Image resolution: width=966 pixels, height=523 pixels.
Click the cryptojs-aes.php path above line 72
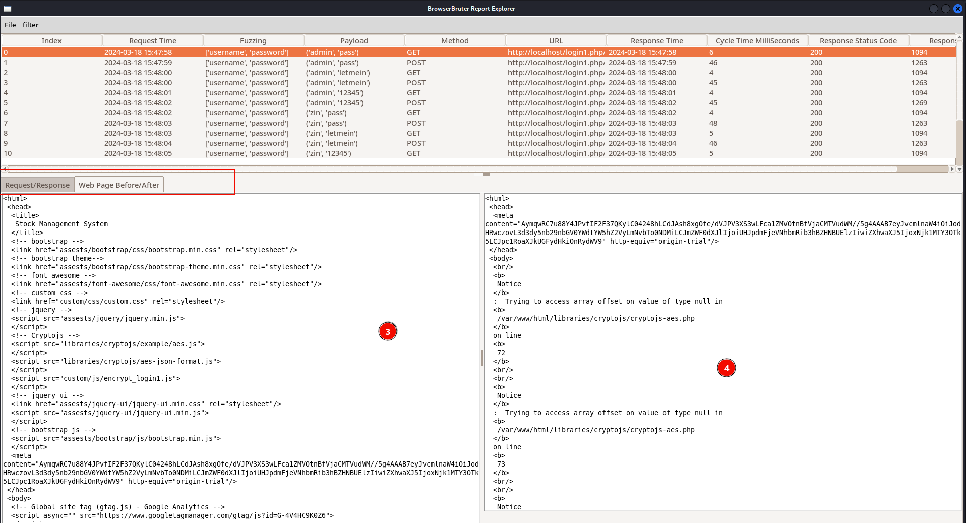(x=596, y=318)
